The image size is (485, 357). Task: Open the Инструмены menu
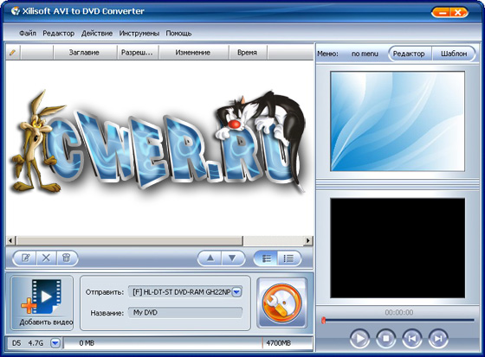coord(139,33)
